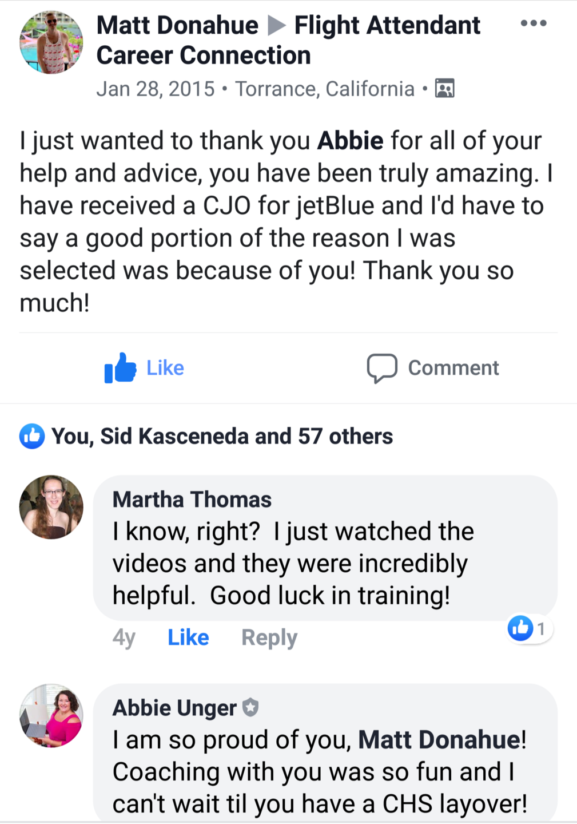The height and width of the screenshot is (824, 577).
Task: Click the Comment speech bubble icon
Action: click(381, 368)
